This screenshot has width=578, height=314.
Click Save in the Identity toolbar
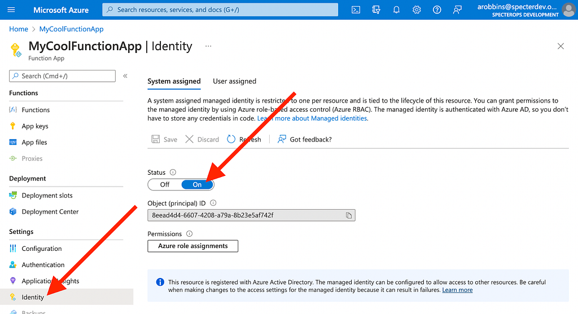(164, 139)
